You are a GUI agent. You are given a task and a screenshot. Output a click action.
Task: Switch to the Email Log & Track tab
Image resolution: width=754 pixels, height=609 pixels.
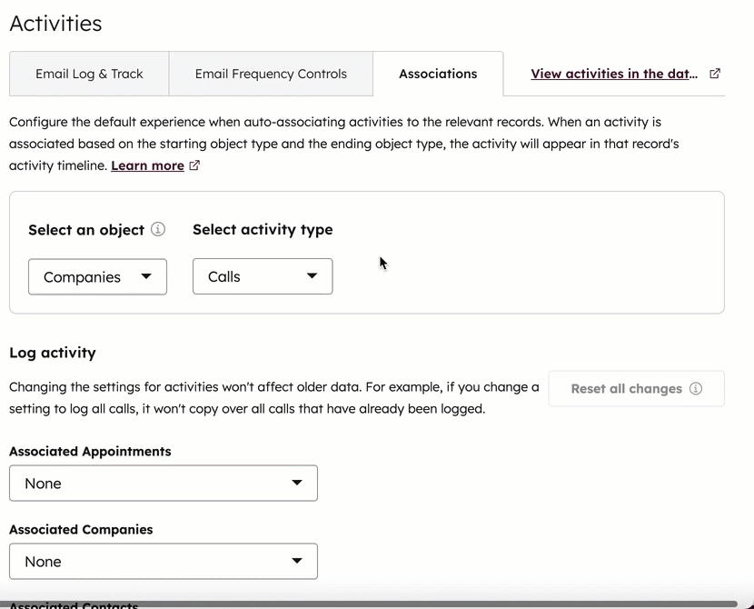tap(89, 74)
